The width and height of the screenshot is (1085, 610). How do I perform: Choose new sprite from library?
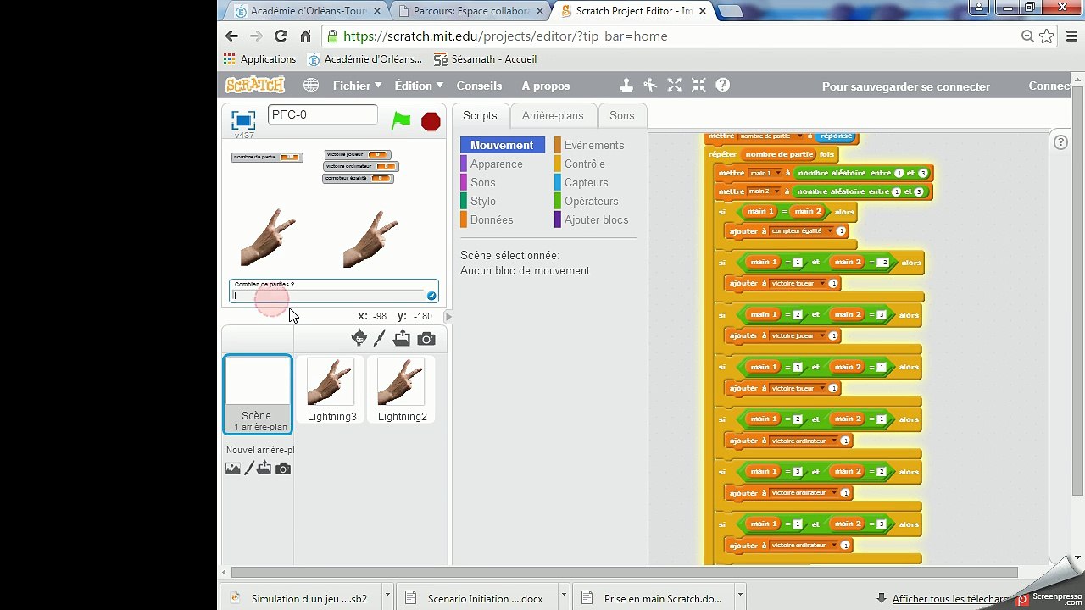[359, 339]
